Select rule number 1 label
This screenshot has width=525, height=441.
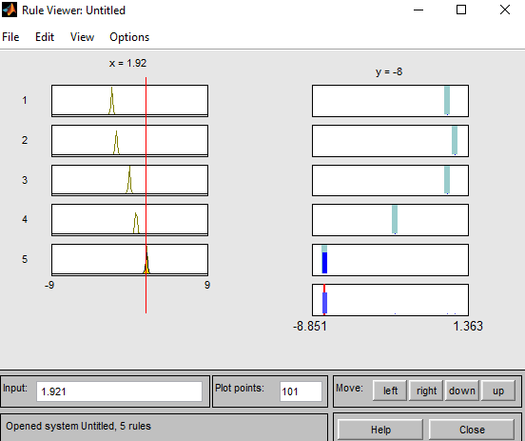point(25,100)
